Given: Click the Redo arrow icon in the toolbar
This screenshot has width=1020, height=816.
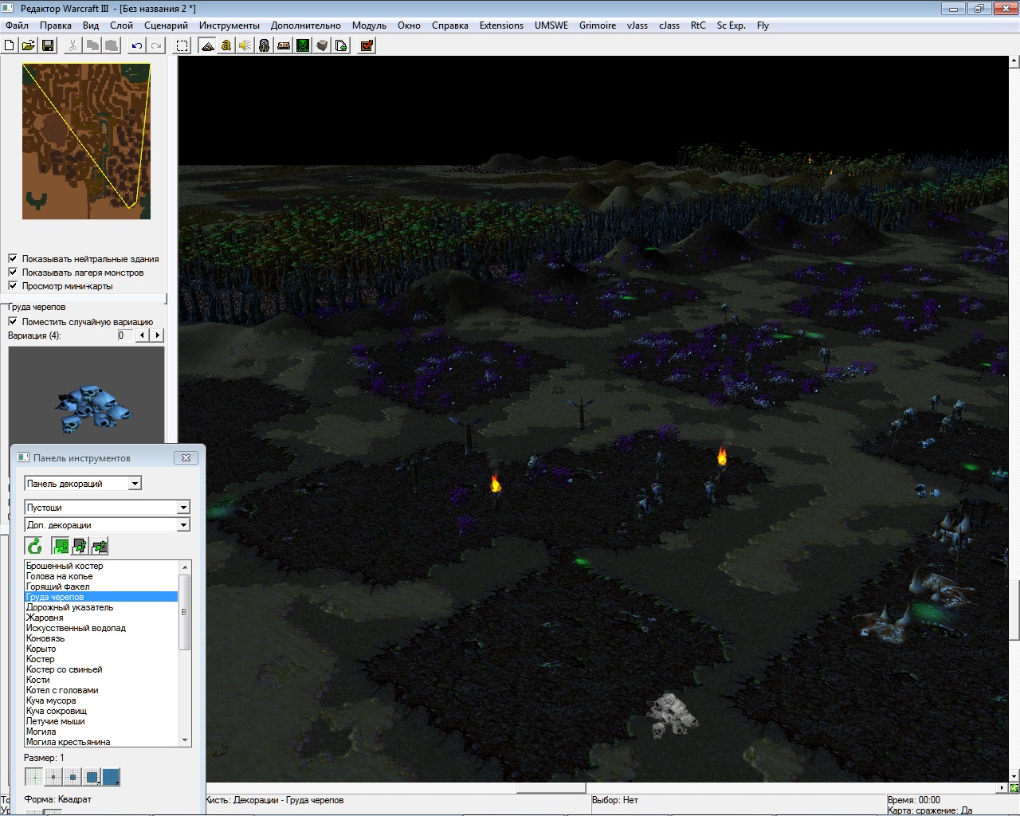Looking at the screenshot, I should (x=156, y=45).
